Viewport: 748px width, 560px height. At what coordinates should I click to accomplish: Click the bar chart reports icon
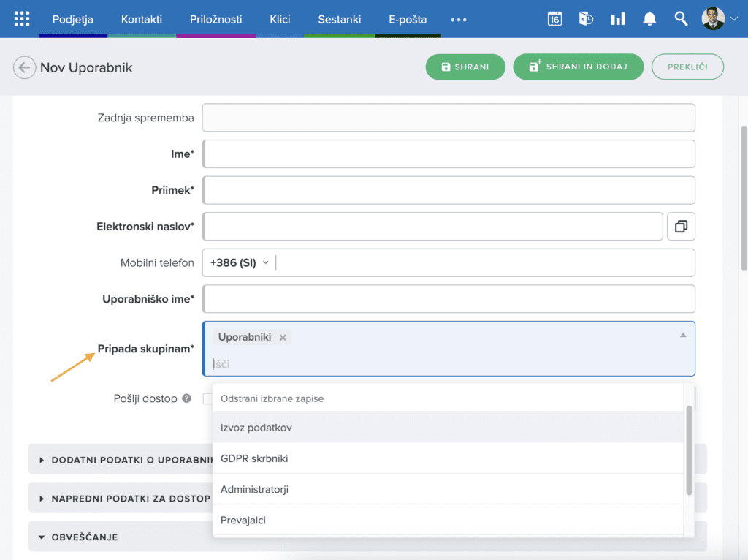coord(618,19)
